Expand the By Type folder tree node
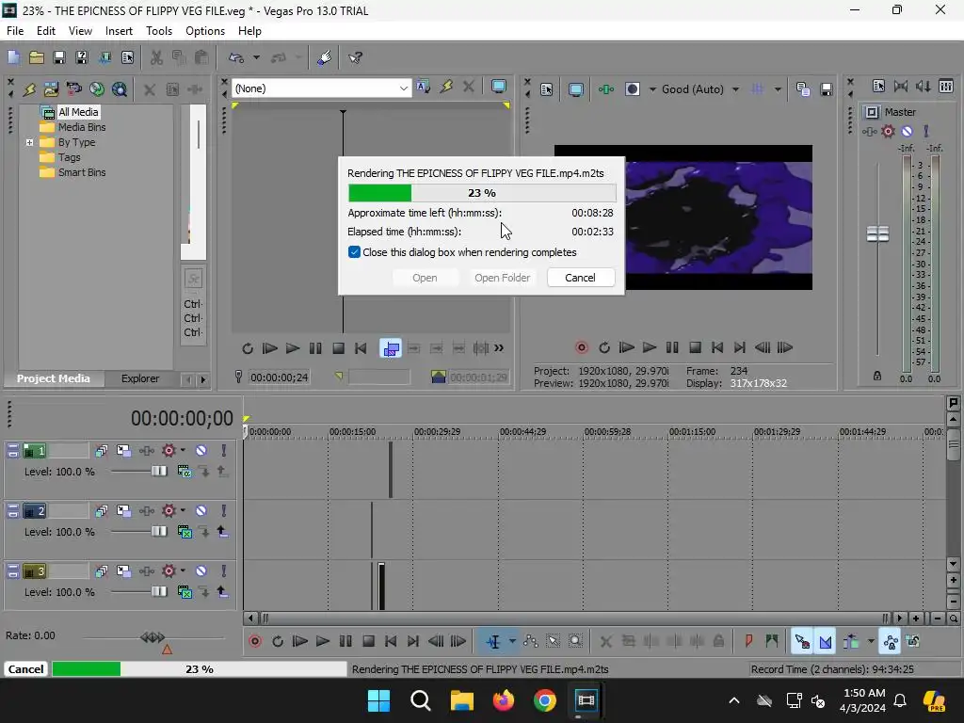Screen dimensions: 964x723 coord(29,143)
